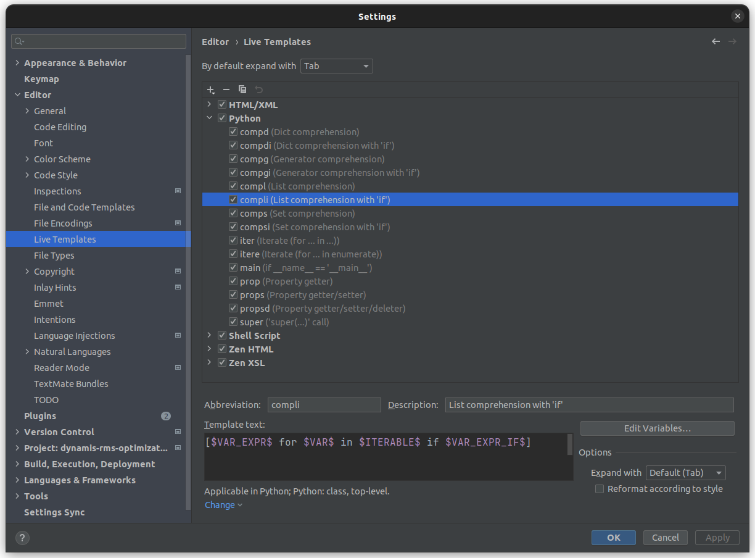Duplicate the selected live template

[242, 90]
